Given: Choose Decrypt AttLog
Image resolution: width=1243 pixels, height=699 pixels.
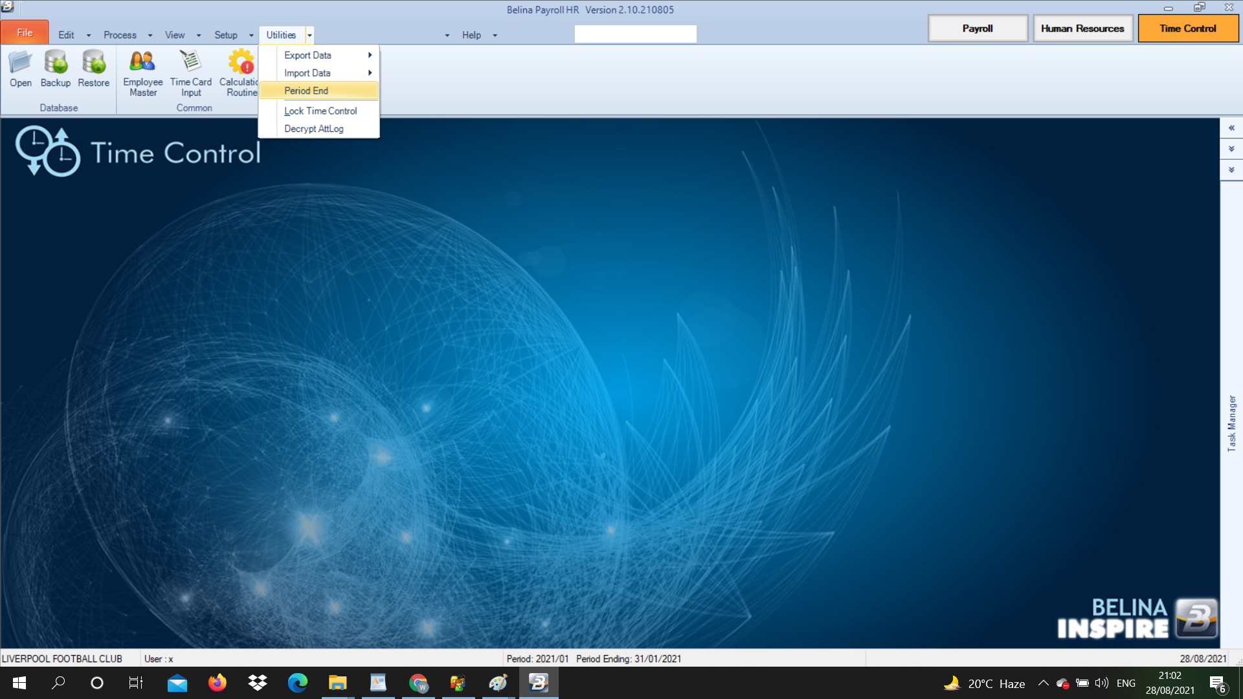Looking at the screenshot, I should 319,129.
